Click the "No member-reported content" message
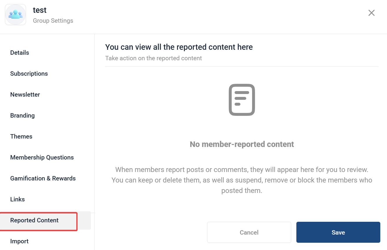387x250 pixels. 242,144
